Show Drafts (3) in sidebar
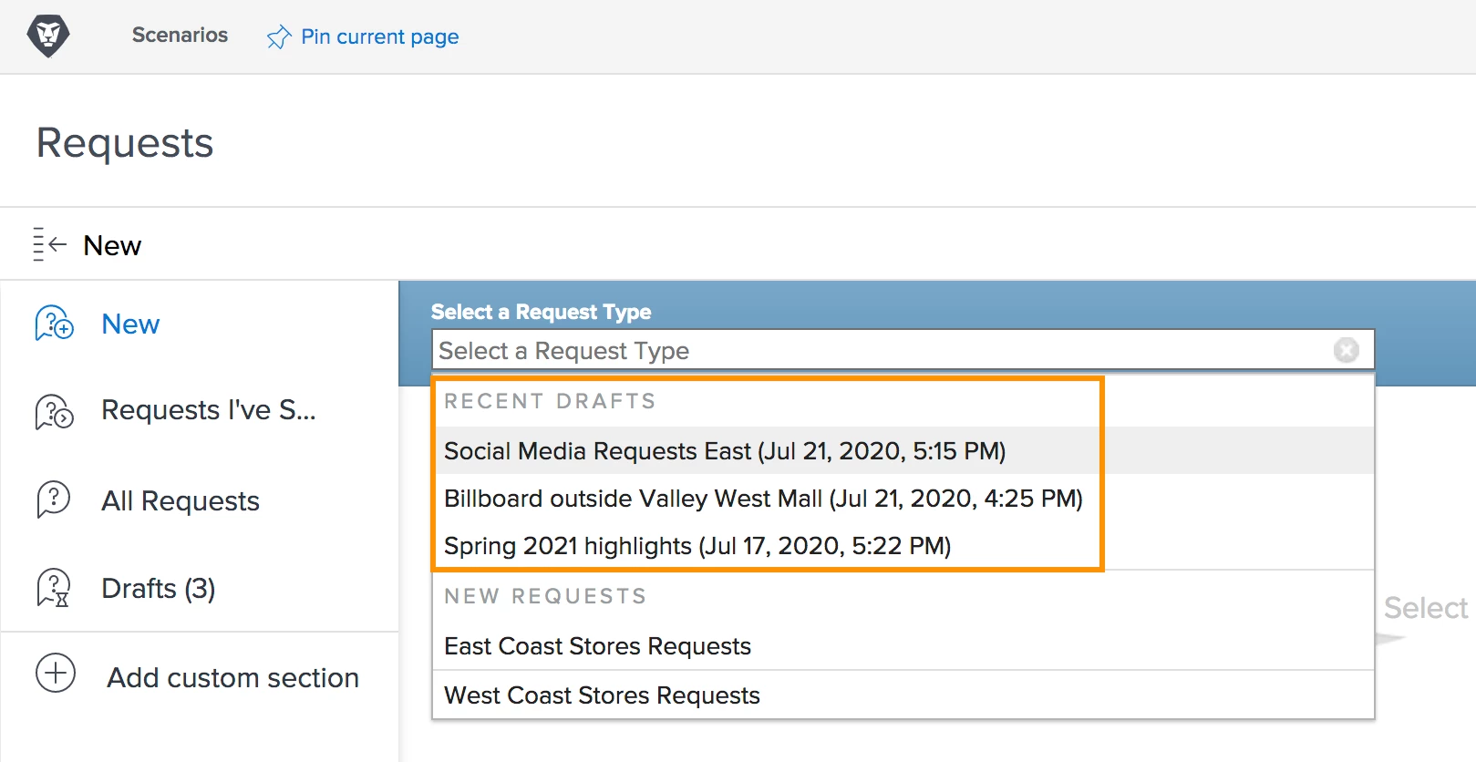Image resolution: width=1476 pixels, height=762 pixels. click(159, 589)
